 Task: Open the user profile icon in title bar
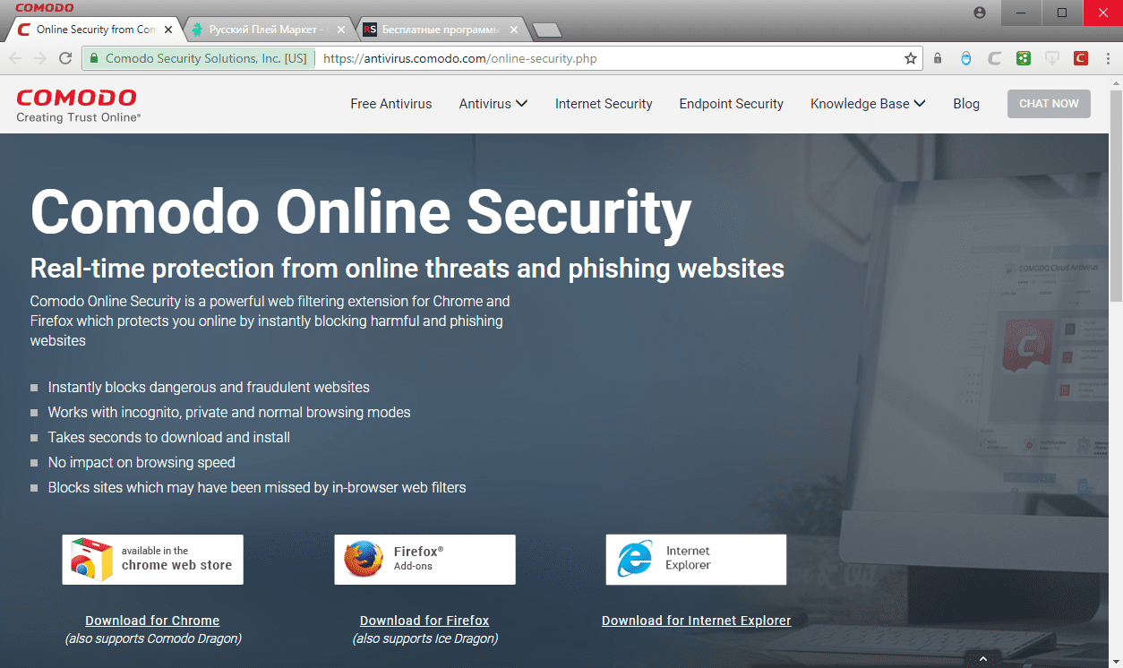click(979, 13)
